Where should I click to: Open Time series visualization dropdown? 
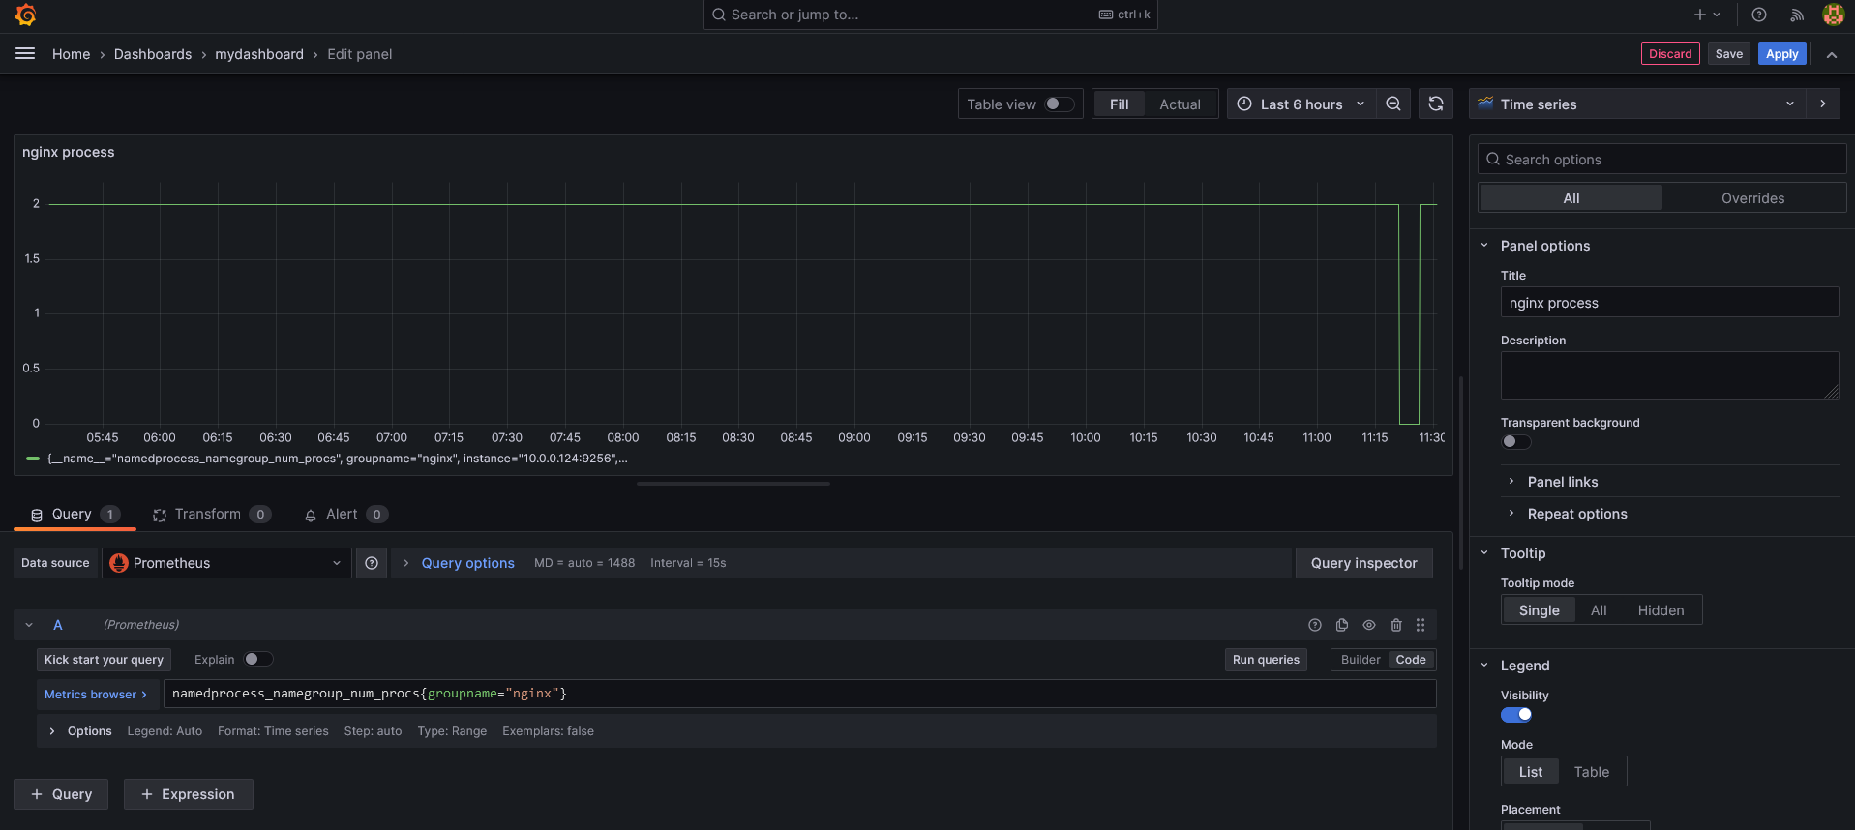[1637, 104]
